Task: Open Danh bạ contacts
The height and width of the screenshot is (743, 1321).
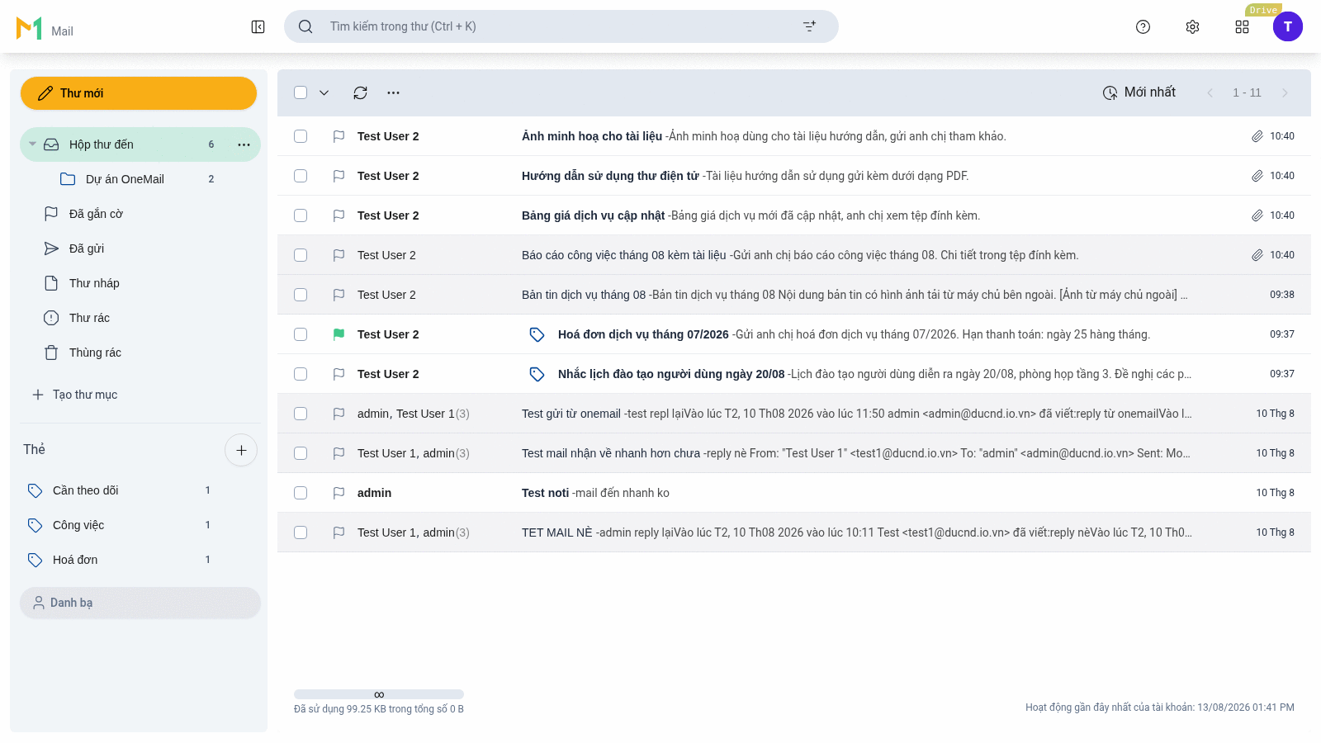Action: coord(140,603)
